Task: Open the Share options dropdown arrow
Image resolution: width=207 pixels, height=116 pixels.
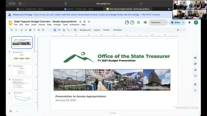Action: click(x=183, y=23)
